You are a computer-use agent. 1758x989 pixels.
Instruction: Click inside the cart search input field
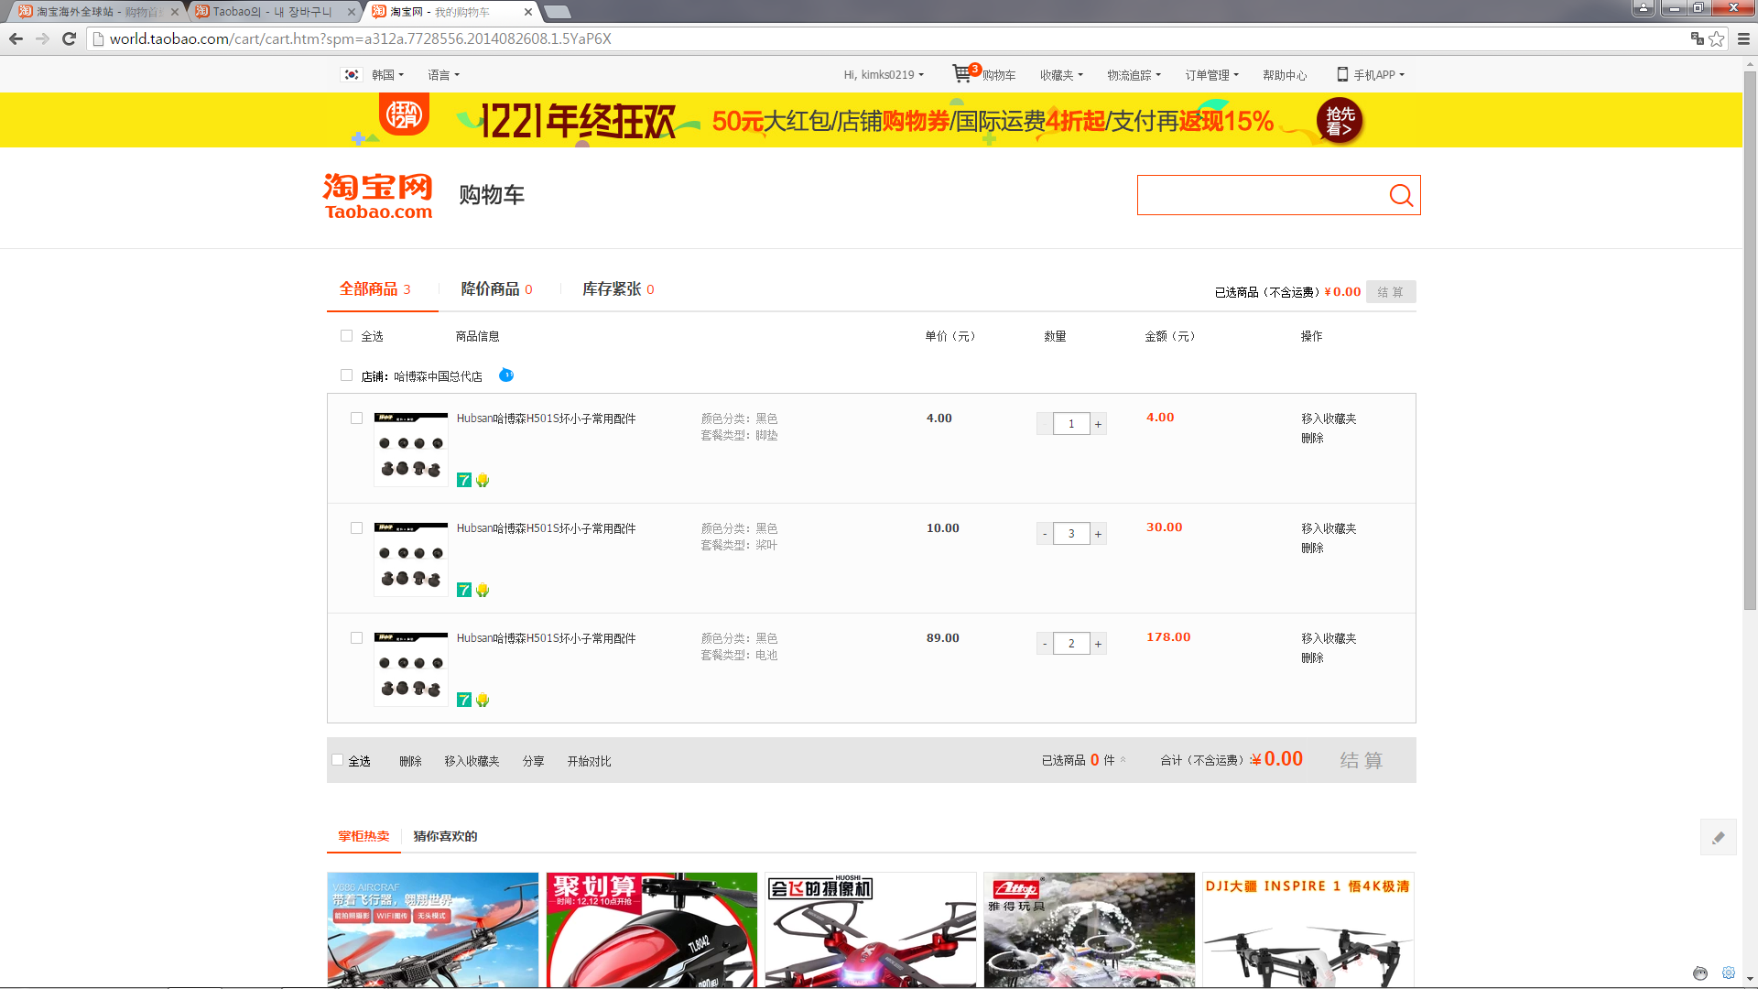pos(1259,195)
